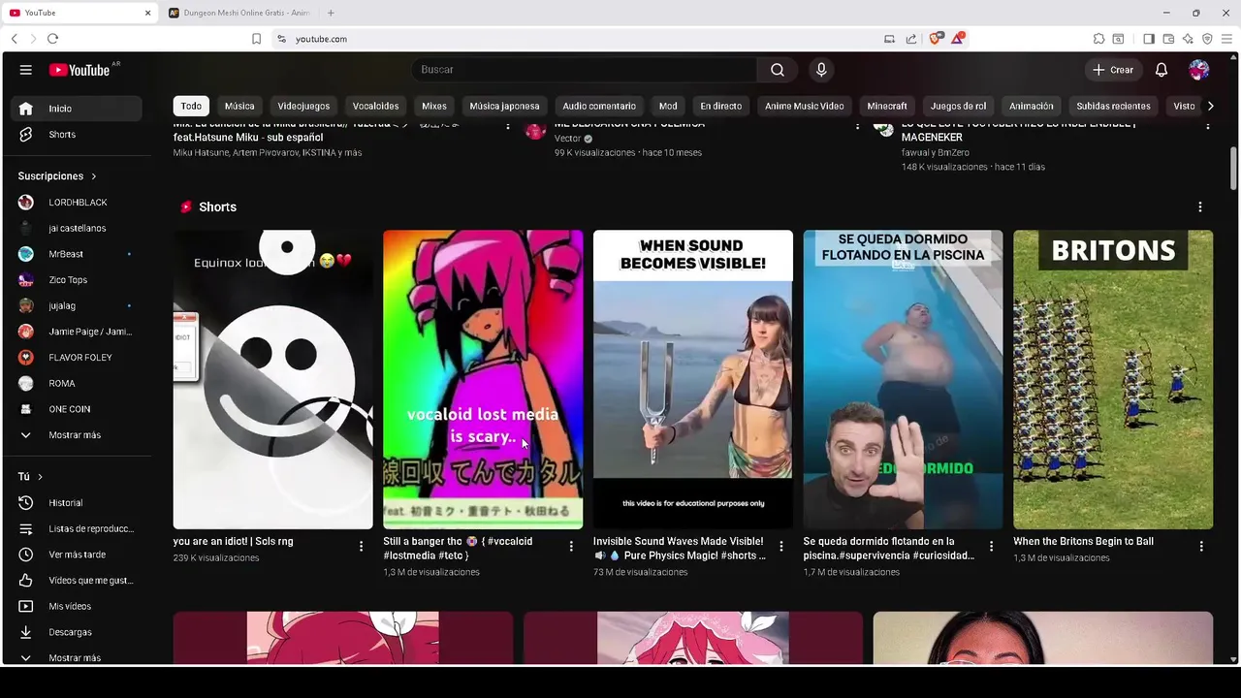Open options for 'When the Britons' short
The image size is (1241, 698).
[x=1201, y=547]
